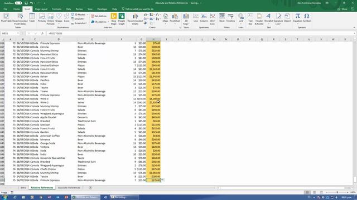Open the Recording app in taskbar
This screenshot has height=200, width=357.
pyautogui.click(x=124, y=197)
